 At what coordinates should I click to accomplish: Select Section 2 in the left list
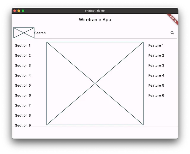coord(23,55)
